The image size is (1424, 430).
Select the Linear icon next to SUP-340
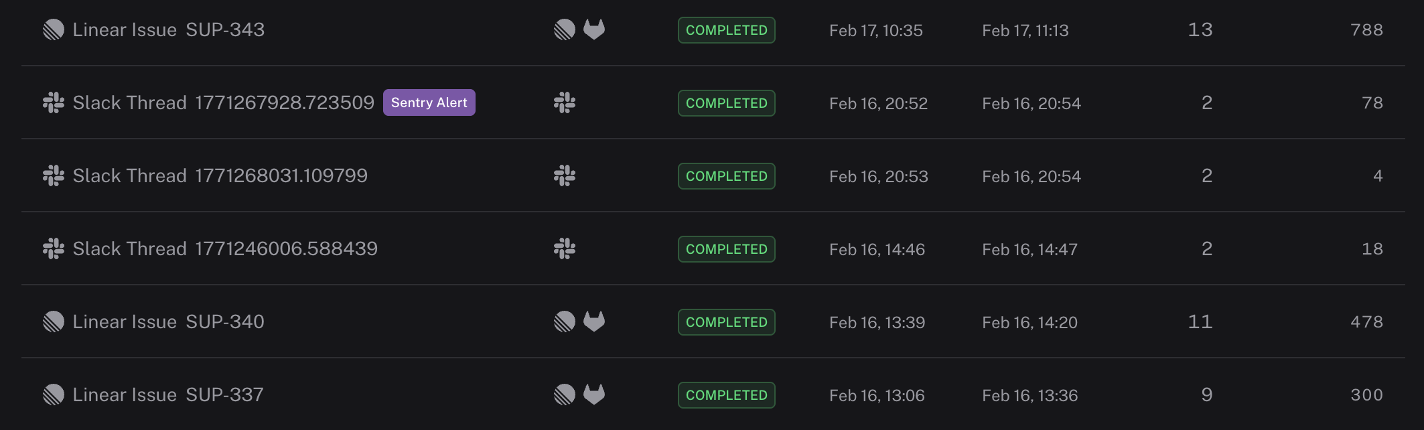565,321
